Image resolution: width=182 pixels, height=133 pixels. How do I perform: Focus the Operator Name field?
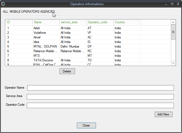[x=101, y=88]
